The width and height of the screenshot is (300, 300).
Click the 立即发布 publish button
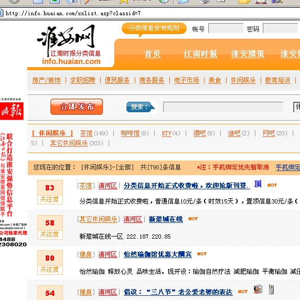[77, 107]
